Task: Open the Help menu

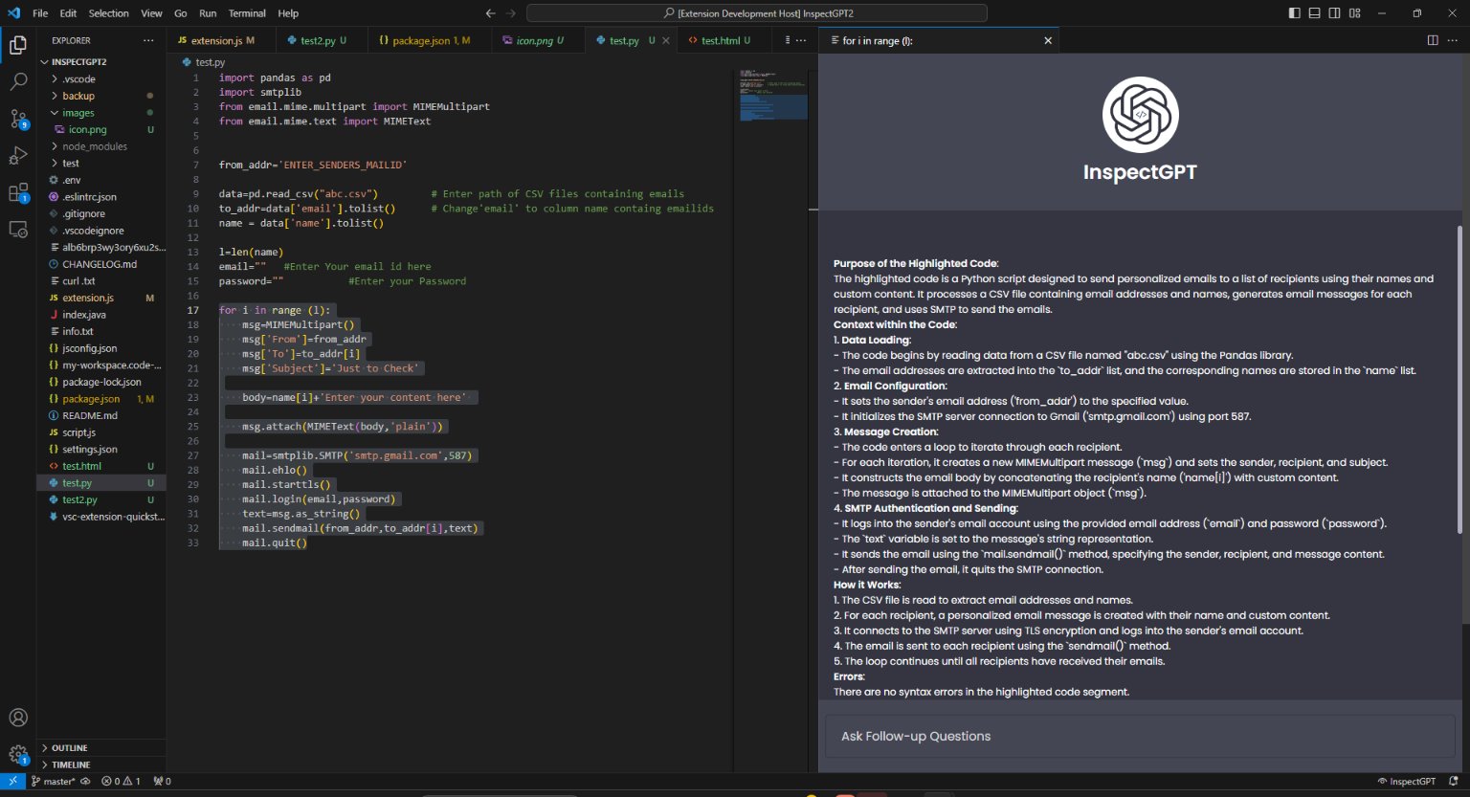Action: click(x=288, y=13)
